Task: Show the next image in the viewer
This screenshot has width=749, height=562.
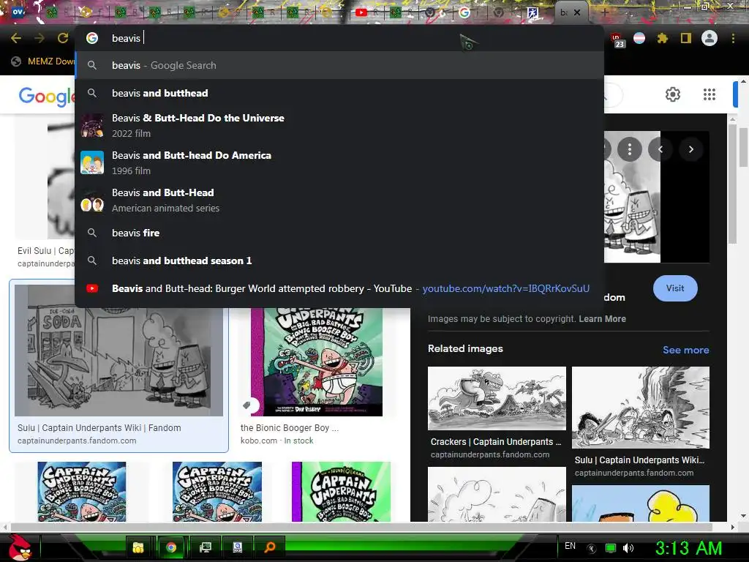Action: (x=690, y=149)
